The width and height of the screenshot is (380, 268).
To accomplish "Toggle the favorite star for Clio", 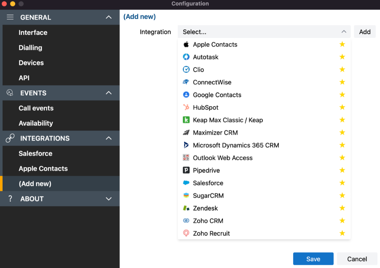I will (342, 69).
